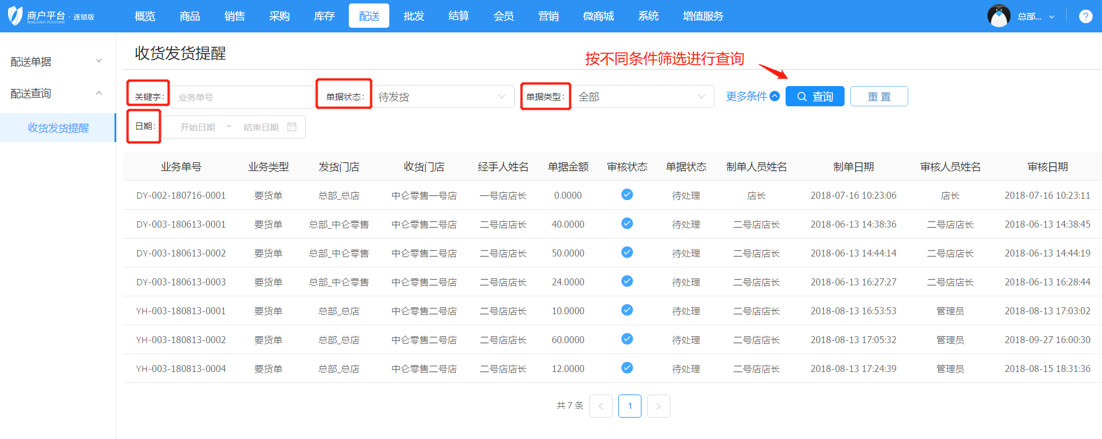Screen dimensions: 1102x439
Task: Click the help question mark icon
Action: point(1085,16)
